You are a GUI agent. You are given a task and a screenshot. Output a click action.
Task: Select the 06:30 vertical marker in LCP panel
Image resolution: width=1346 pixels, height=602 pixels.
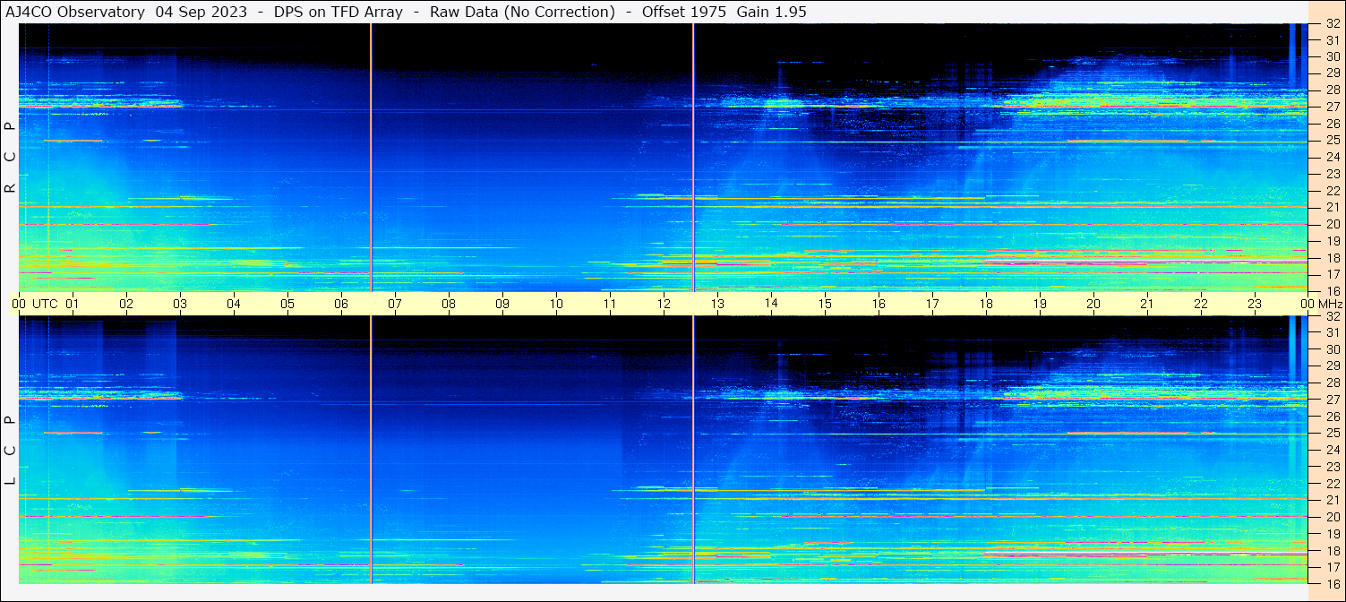(x=370, y=450)
